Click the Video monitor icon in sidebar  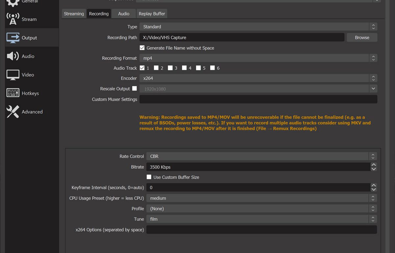(13, 75)
